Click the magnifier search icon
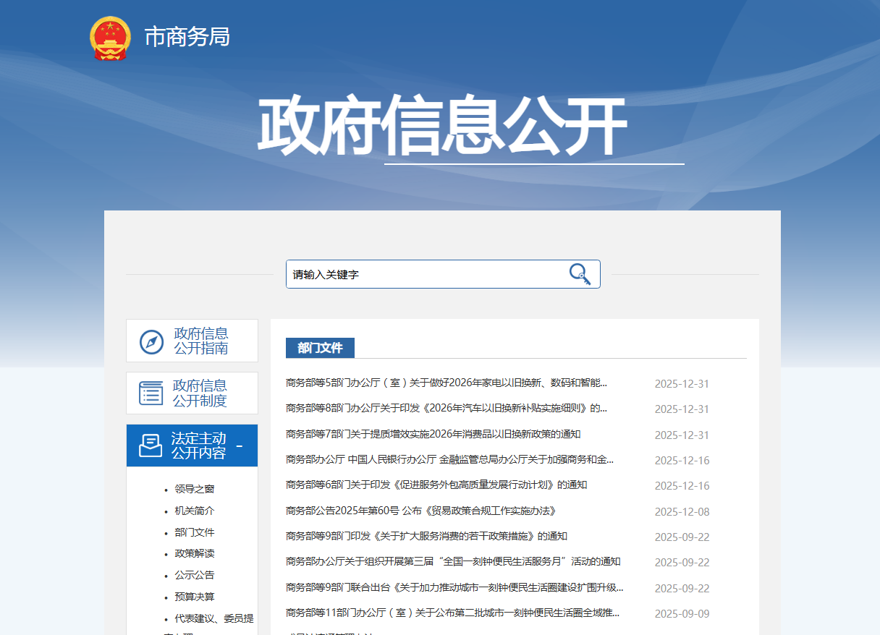Screen dimensions: 880x635 click(x=579, y=274)
